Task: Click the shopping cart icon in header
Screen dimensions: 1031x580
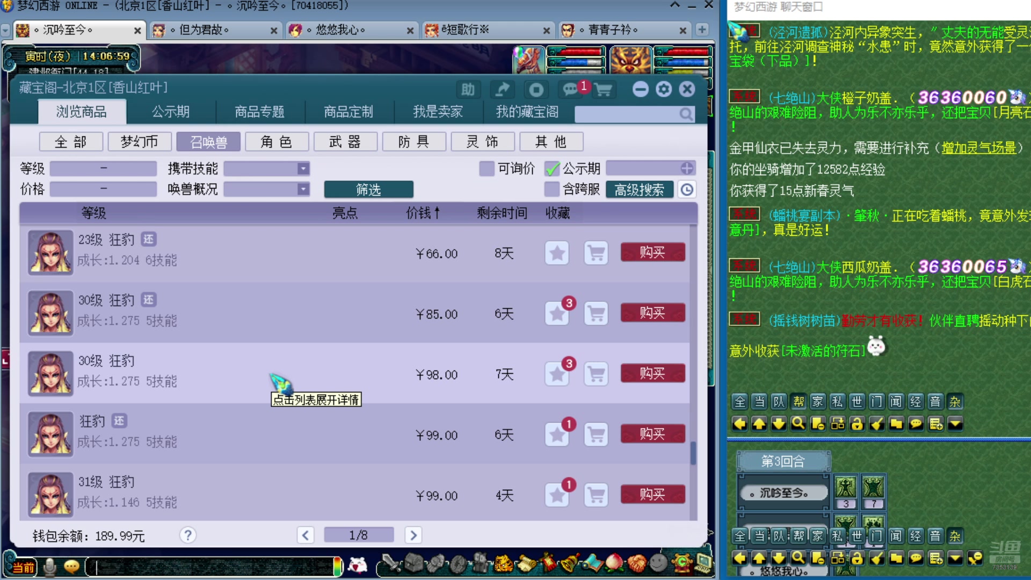Action: tap(604, 90)
